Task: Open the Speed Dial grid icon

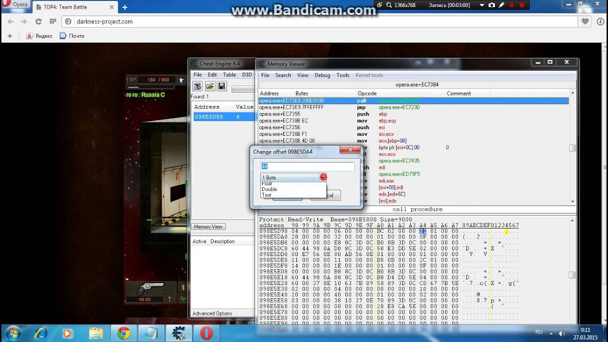Action: coord(53,21)
